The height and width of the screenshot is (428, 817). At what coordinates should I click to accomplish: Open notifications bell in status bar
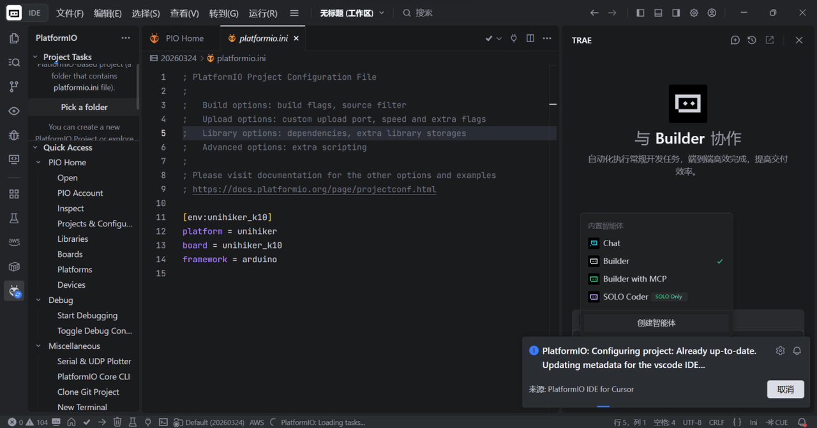pyautogui.click(x=802, y=422)
